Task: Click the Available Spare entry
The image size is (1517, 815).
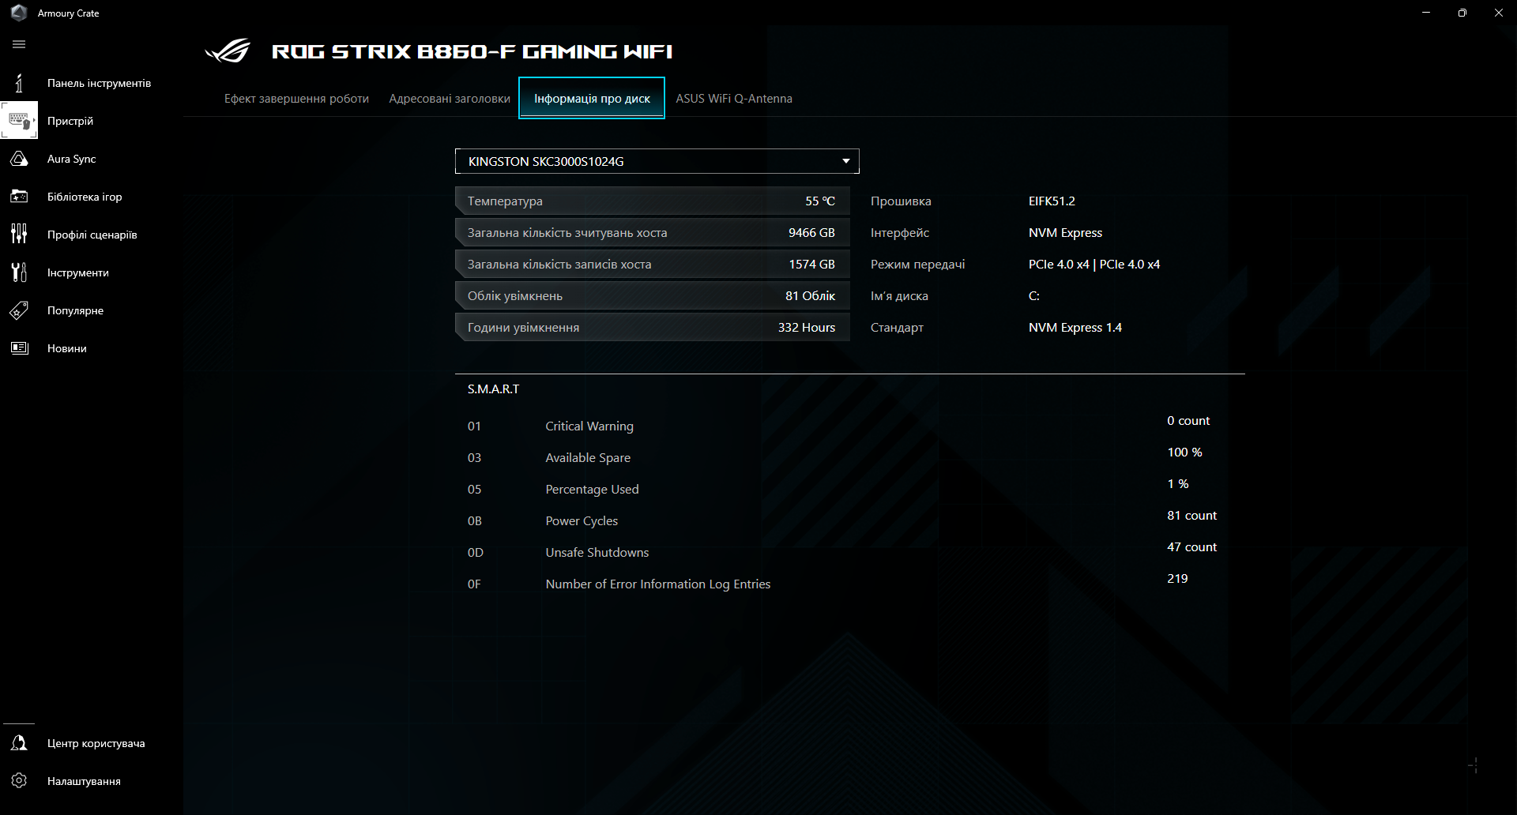Action: point(588,457)
